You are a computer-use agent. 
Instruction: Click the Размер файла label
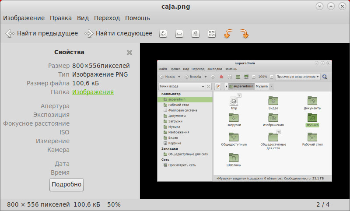(48, 83)
